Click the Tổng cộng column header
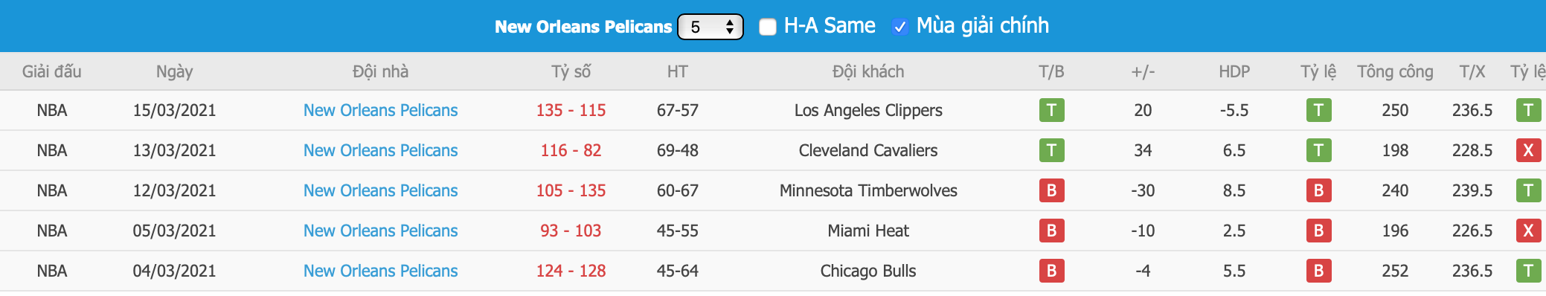 pyautogui.click(x=1395, y=71)
